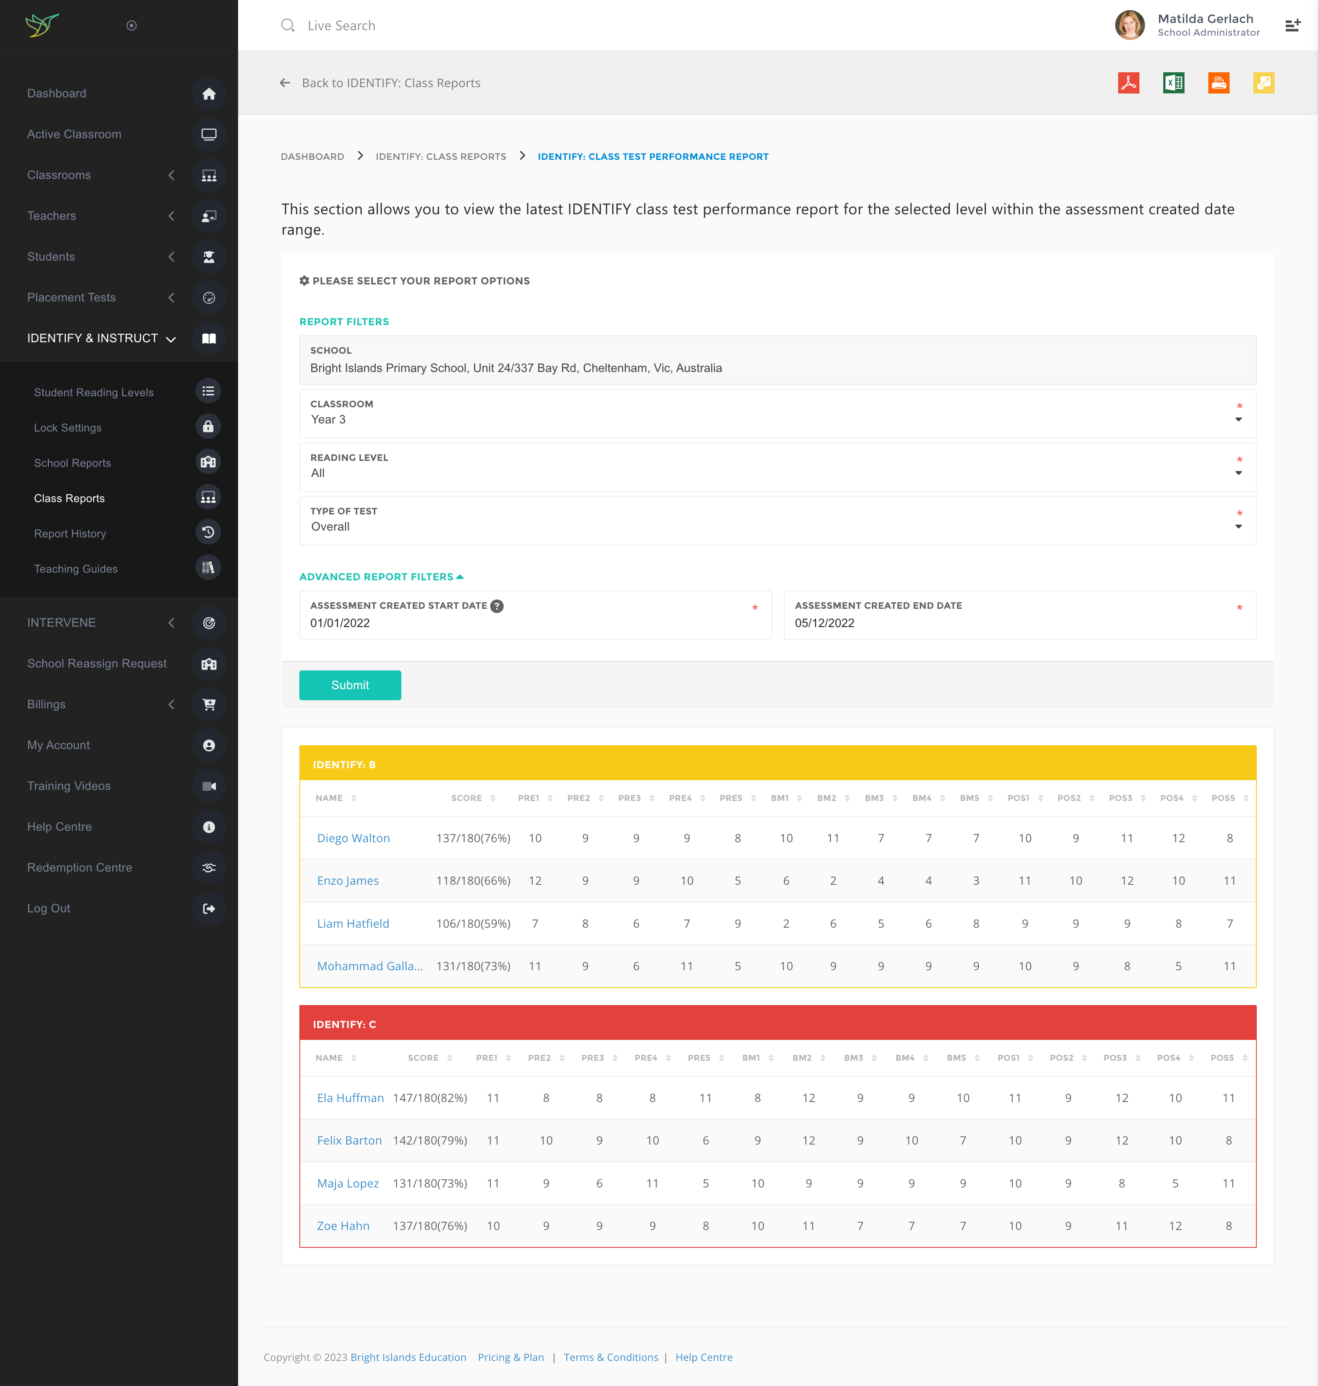Open Class Reports in sidebar
Viewport: 1318px width, 1386px height.
click(69, 498)
